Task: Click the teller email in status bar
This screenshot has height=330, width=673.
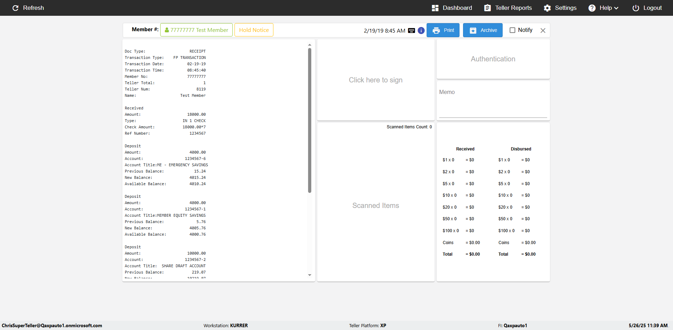Action: coord(52,325)
